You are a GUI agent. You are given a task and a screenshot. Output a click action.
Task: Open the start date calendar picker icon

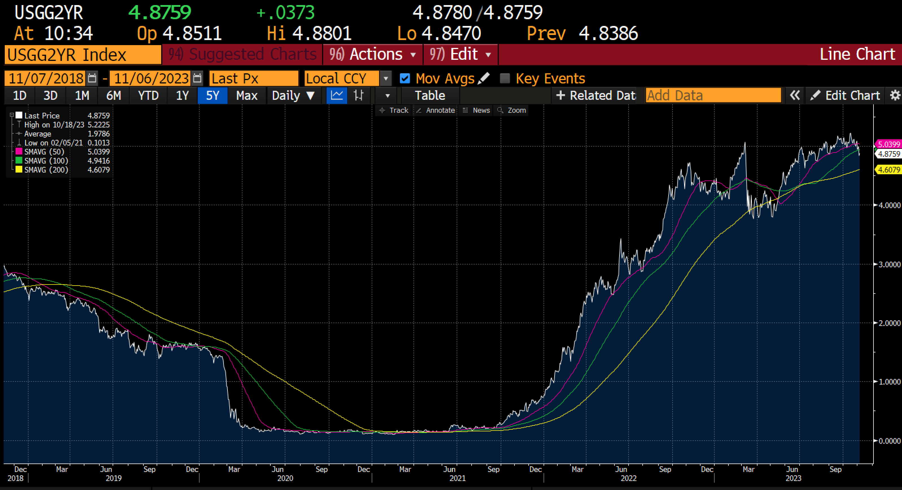92,78
